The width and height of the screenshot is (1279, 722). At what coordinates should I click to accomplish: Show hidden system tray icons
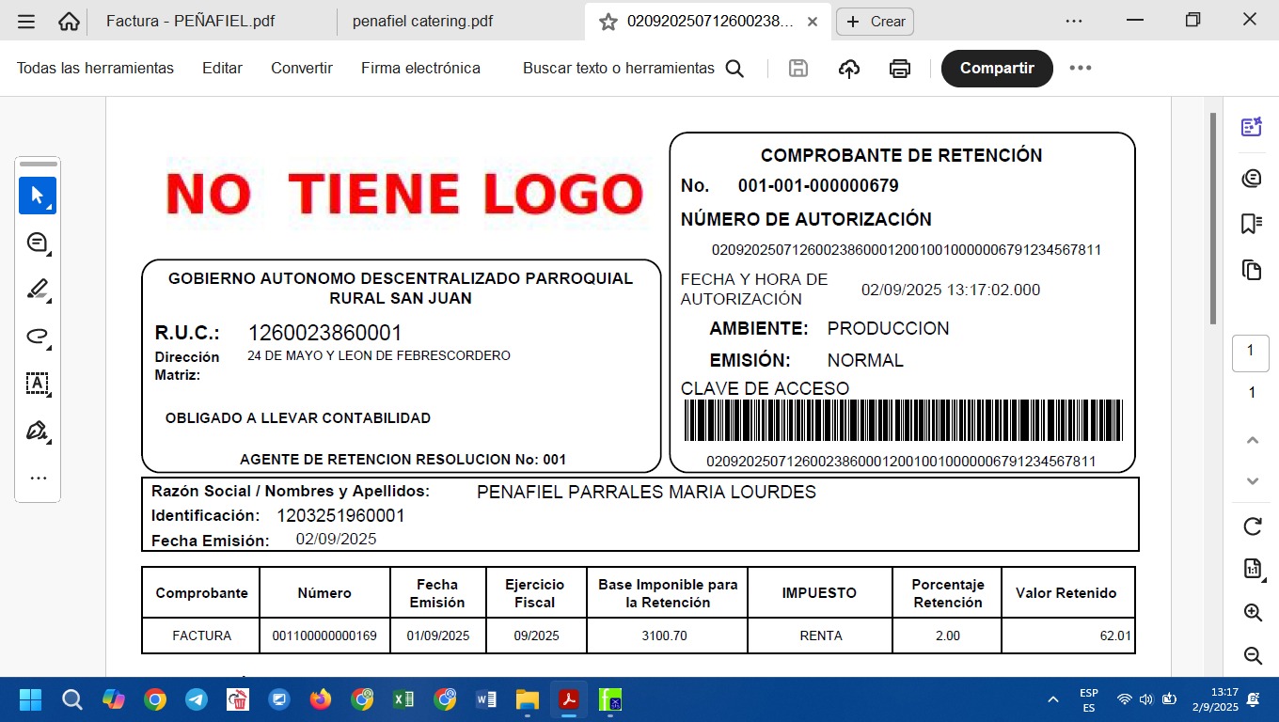(x=1051, y=699)
